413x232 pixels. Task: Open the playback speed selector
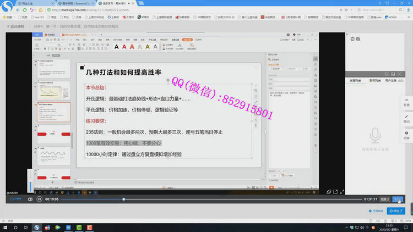point(398,199)
